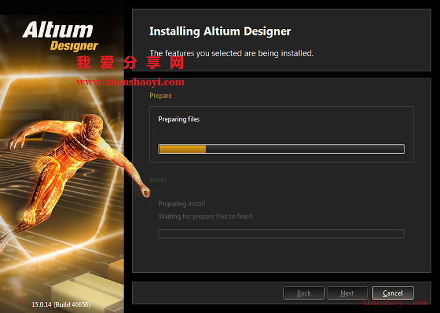Click the disabled Back button
This screenshot has height=313, width=440.
point(303,293)
